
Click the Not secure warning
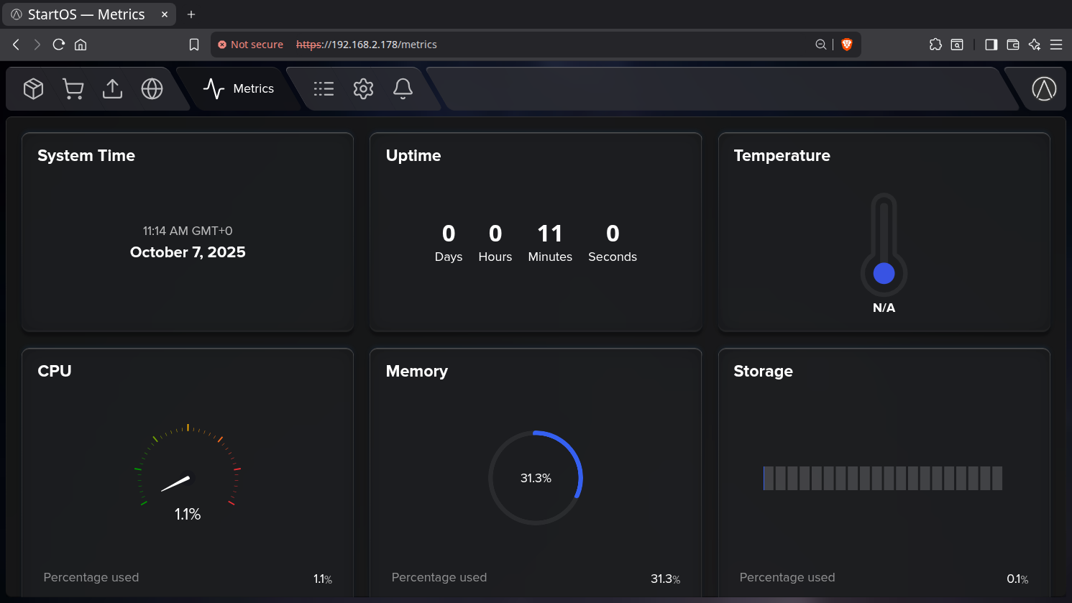(x=250, y=45)
